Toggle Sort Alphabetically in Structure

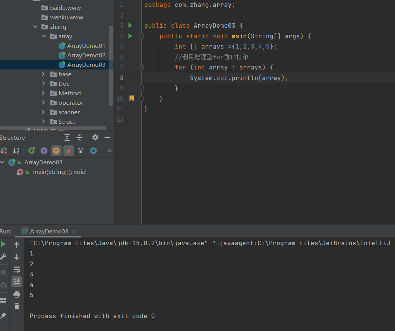[x=16, y=151]
